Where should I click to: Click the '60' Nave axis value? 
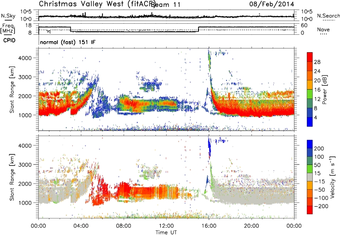[304, 25]
